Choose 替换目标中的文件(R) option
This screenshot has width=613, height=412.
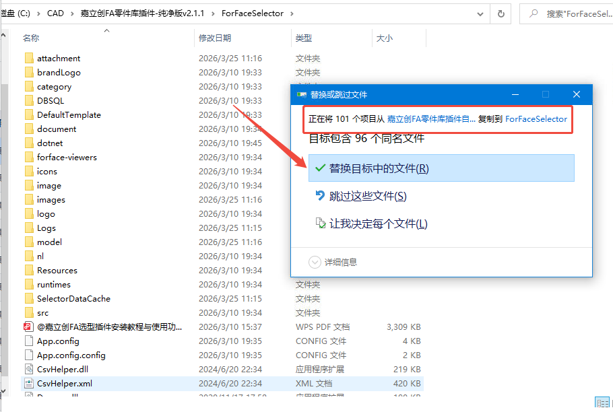click(378, 168)
